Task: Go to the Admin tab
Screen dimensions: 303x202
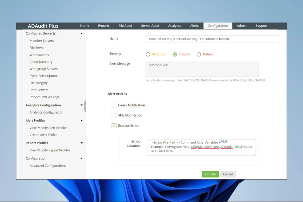Action: coord(241,25)
